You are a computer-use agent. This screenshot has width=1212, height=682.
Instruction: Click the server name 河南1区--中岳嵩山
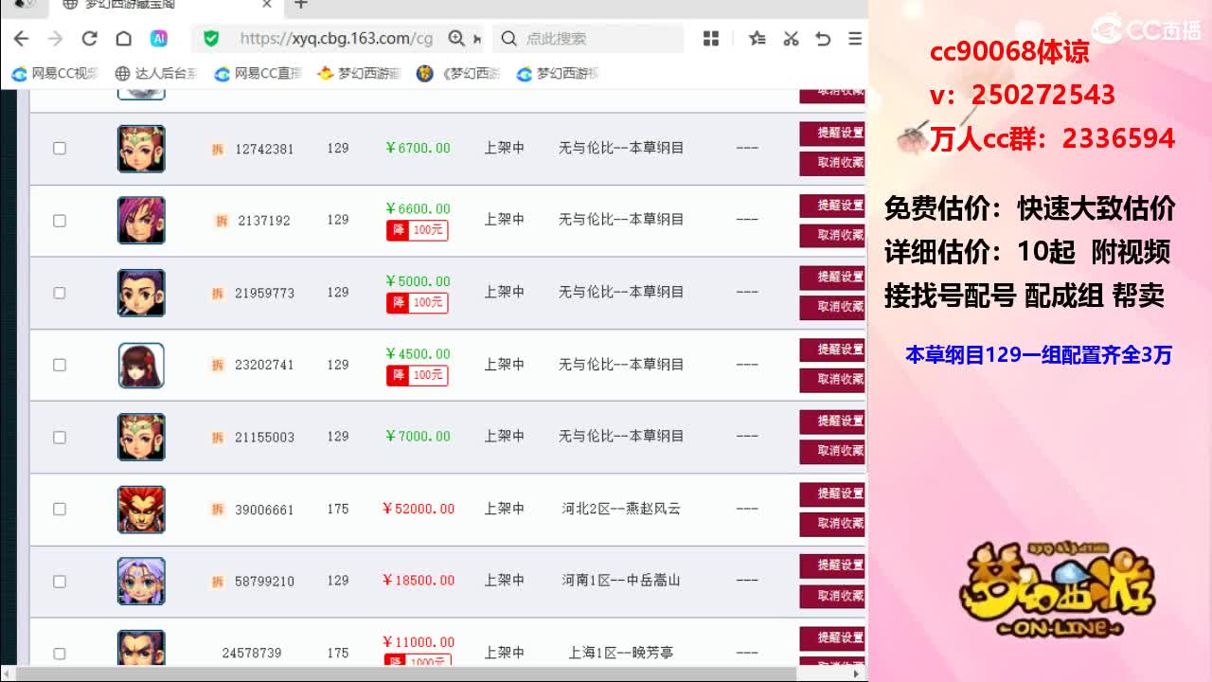[621, 580]
